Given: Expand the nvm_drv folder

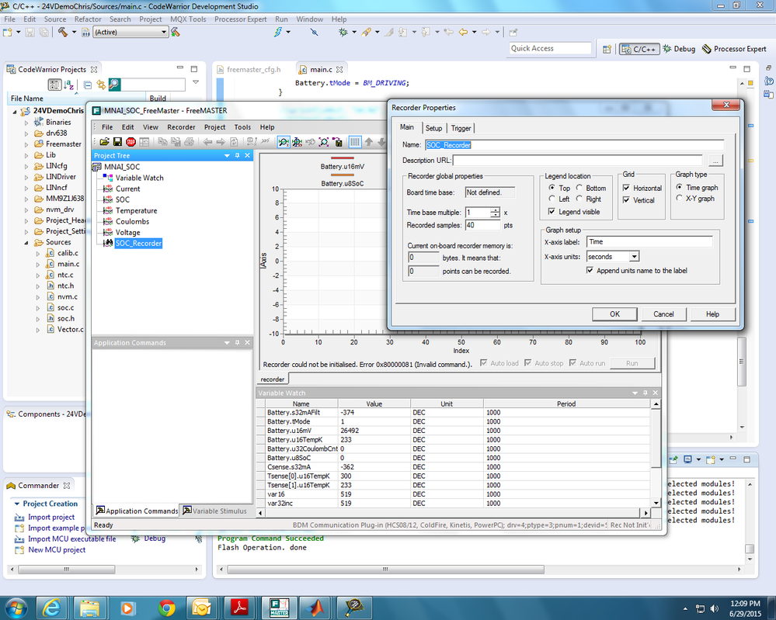Looking at the screenshot, I should [26, 210].
